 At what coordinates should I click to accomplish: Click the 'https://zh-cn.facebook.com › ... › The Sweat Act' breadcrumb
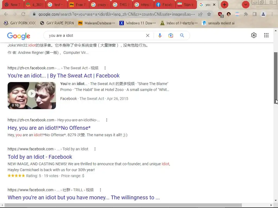click(x=53, y=68)
